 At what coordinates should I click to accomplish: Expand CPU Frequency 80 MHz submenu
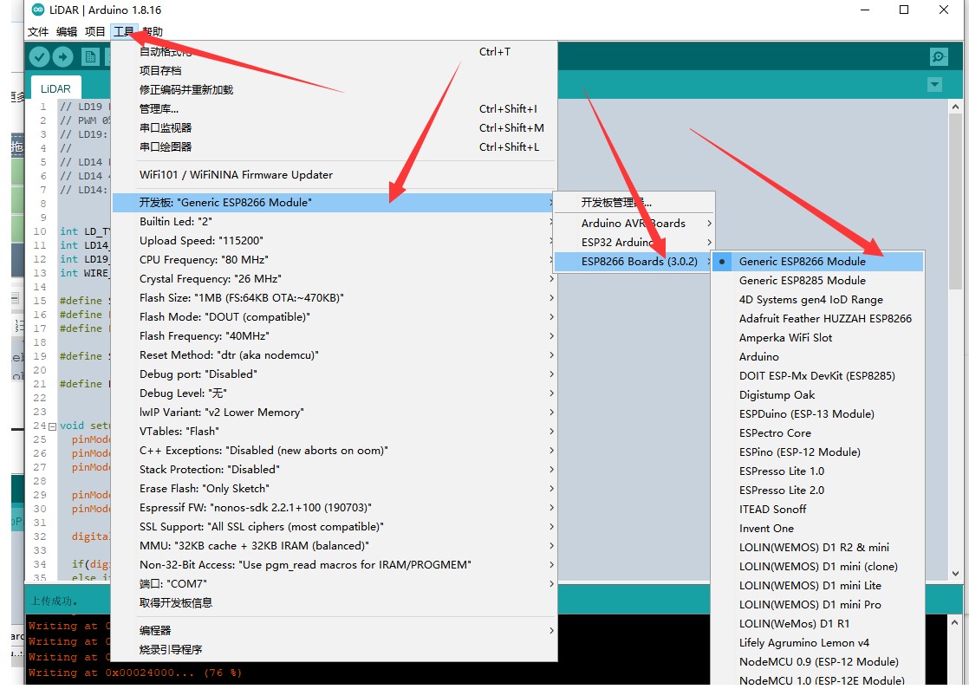pos(335,260)
